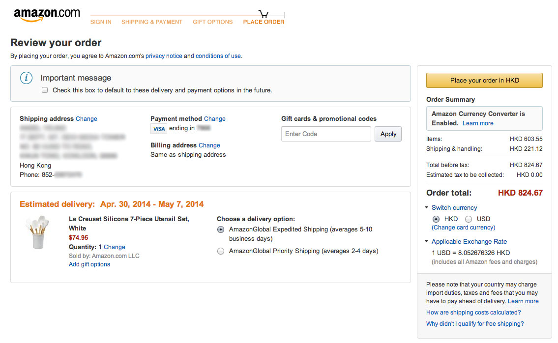The width and height of the screenshot is (558, 343).
Task: Enable the default delivery and payment checkbox
Action: pyautogui.click(x=45, y=90)
